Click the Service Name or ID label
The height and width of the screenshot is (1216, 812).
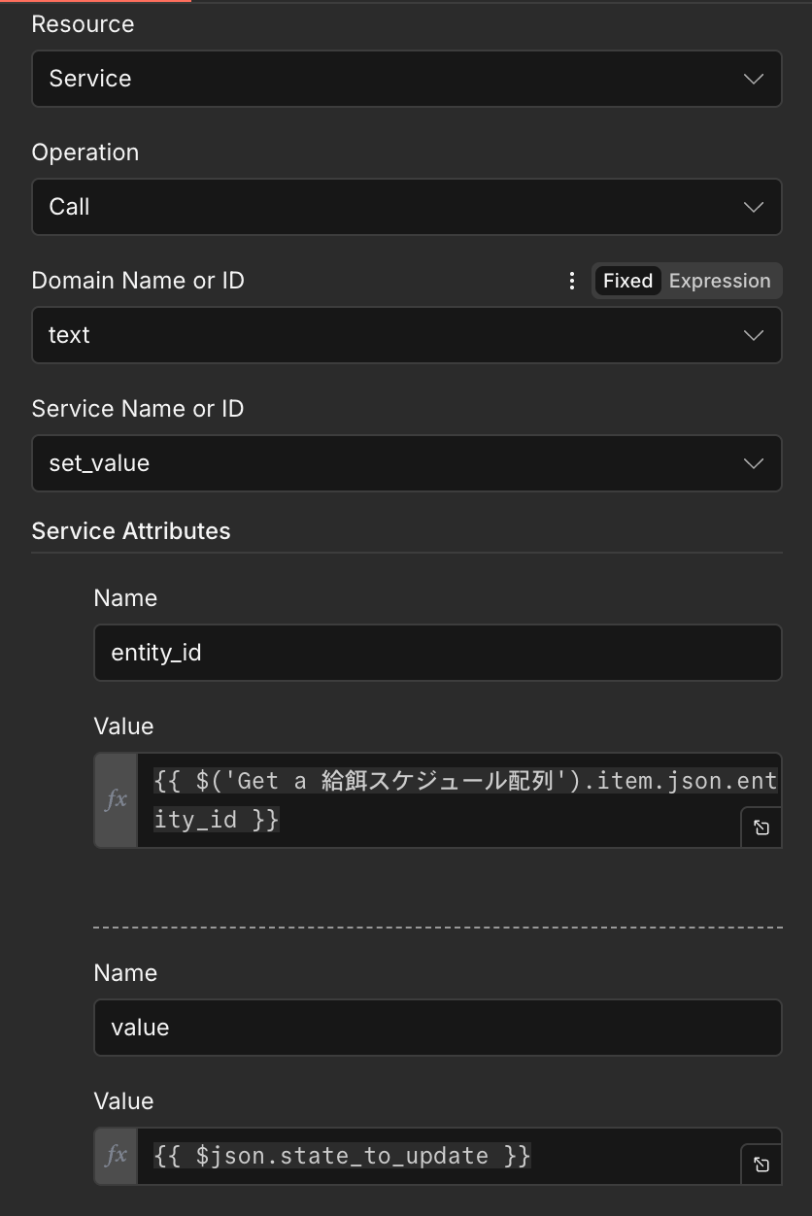click(x=138, y=409)
